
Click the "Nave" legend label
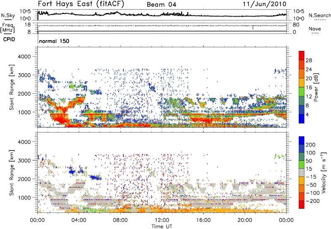(315, 29)
